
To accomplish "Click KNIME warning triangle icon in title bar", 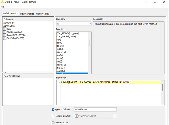I will pyautogui.click(x=2, y=2).
